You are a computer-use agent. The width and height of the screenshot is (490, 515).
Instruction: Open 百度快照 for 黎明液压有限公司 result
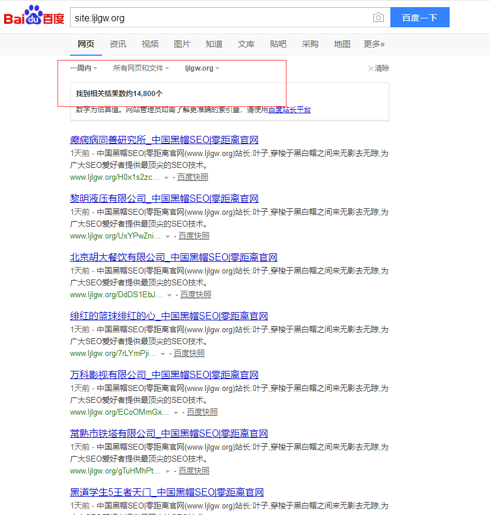pyautogui.click(x=194, y=236)
